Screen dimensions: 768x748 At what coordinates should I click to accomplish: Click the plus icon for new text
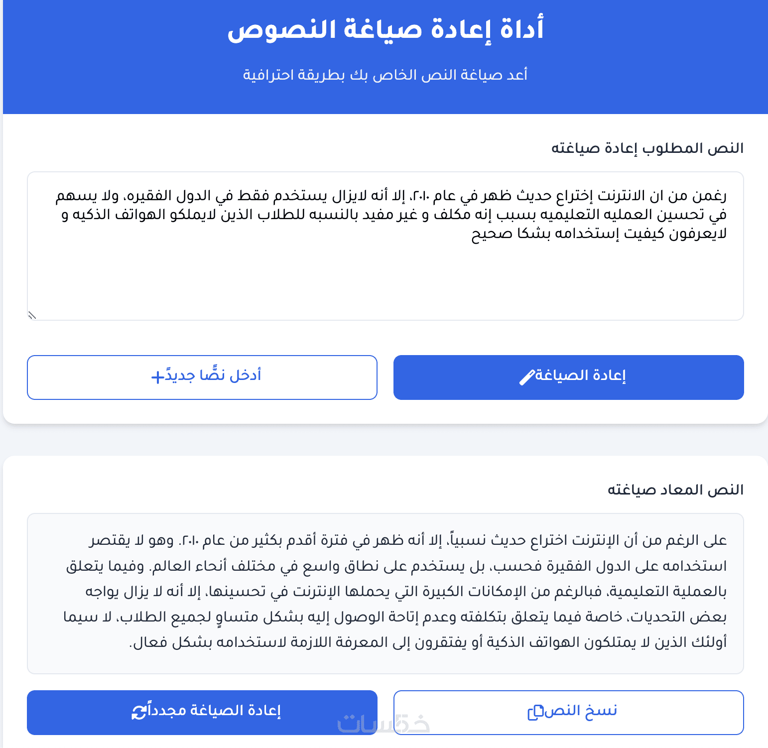tap(157, 377)
